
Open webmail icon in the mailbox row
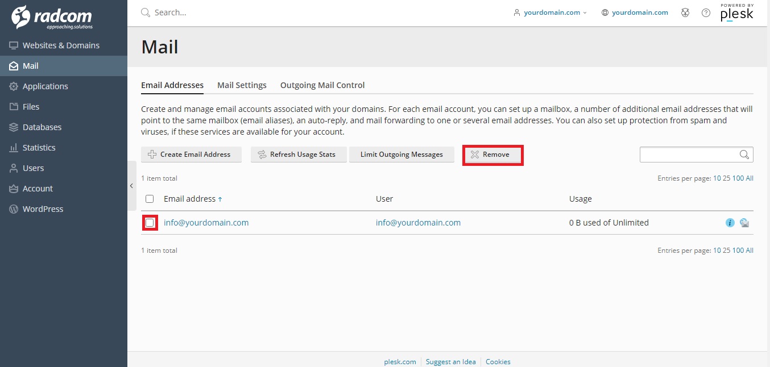point(744,223)
